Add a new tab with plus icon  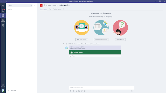click(64, 9)
